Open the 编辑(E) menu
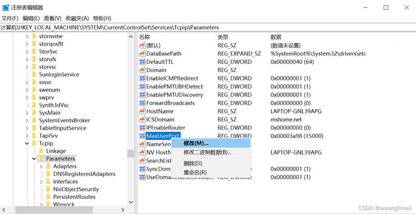Image resolution: width=416 pixels, height=214 pixels. tap(31, 18)
